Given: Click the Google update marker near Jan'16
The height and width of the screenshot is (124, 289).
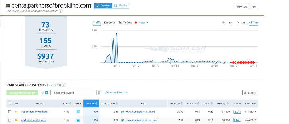Looking at the screenshot, I should (x=216, y=62).
